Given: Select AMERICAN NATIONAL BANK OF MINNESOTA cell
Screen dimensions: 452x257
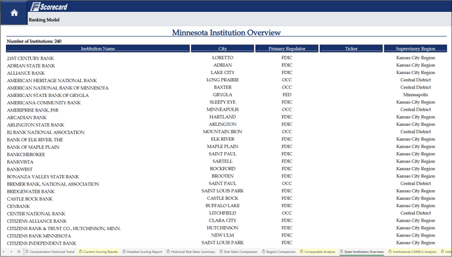Looking at the screenshot, I should [x=58, y=88].
